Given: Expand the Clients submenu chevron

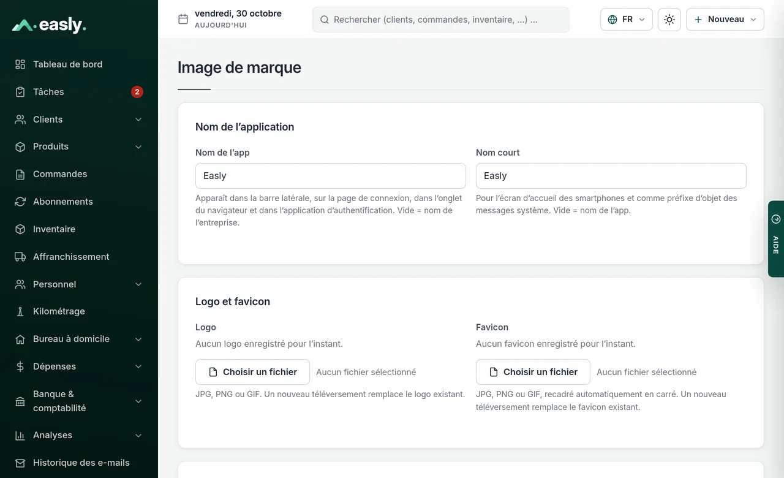Looking at the screenshot, I should pyautogui.click(x=138, y=120).
